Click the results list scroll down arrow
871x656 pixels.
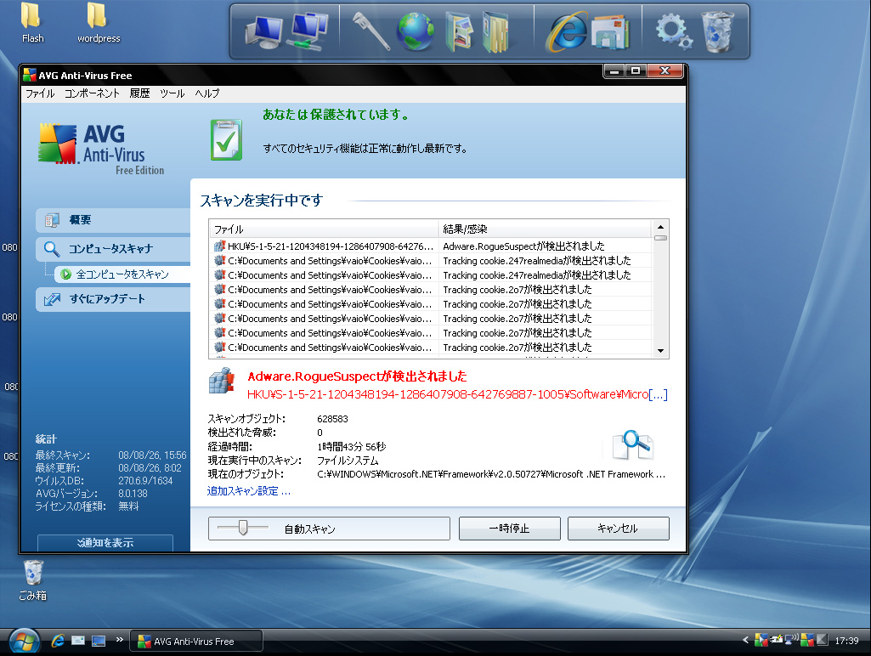tap(660, 350)
